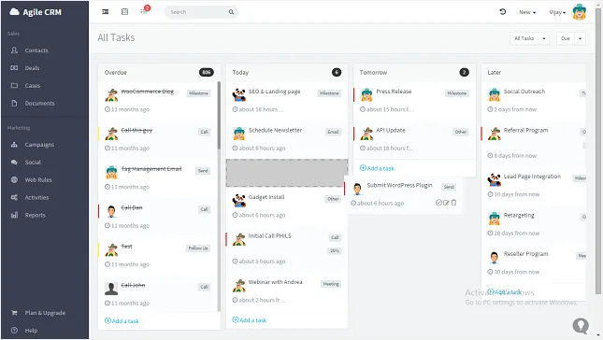The height and width of the screenshot is (340, 603).
Task: Expand the New dropdown menu
Action: tap(527, 12)
